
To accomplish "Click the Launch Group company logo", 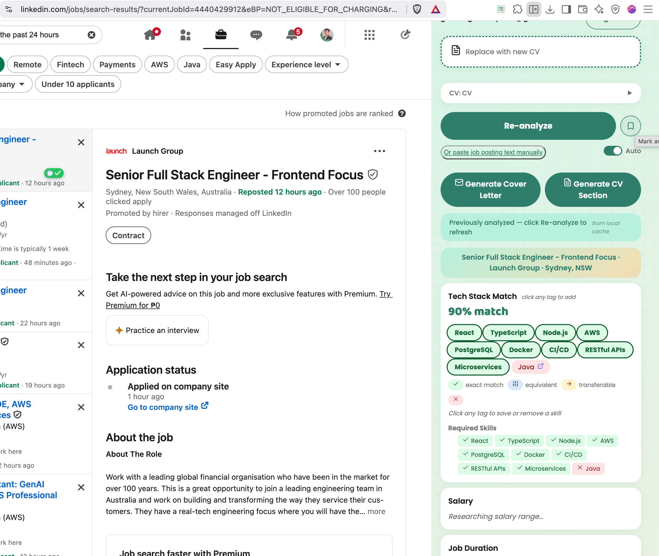I will [x=116, y=151].
